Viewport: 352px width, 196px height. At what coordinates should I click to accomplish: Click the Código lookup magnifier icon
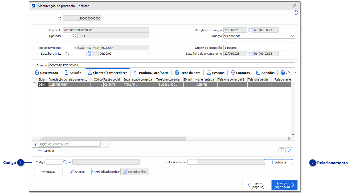(65, 162)
